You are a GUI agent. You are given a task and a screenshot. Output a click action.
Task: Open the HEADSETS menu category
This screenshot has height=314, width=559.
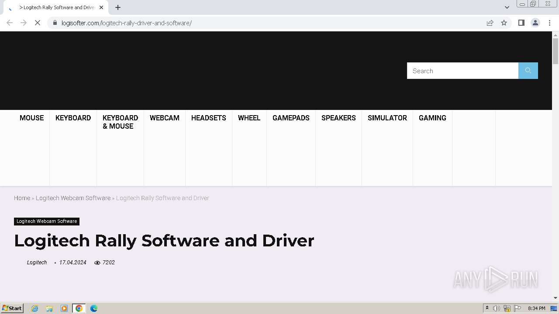click(x=208, y=118)
